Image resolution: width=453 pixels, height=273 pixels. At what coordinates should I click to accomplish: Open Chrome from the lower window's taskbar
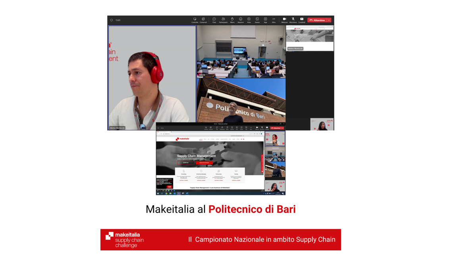point(166,193)
